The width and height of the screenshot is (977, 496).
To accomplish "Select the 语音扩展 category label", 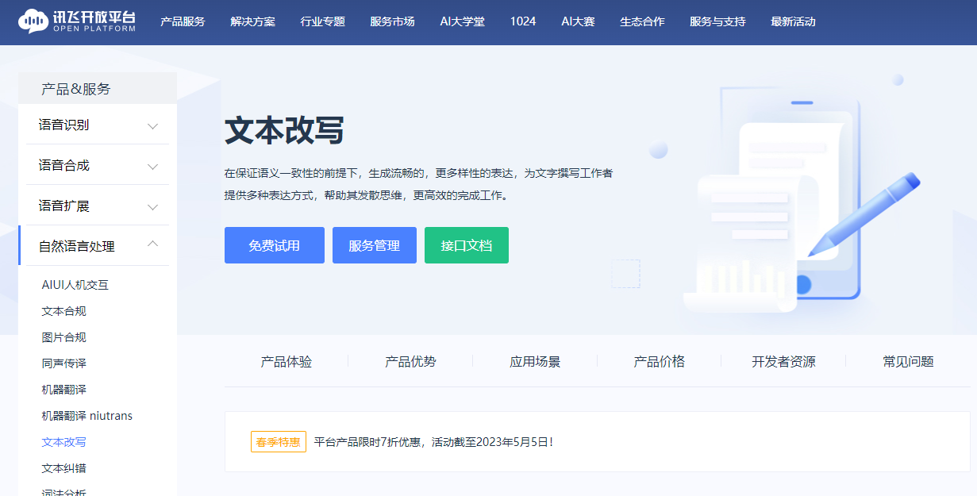I will 63,206.
